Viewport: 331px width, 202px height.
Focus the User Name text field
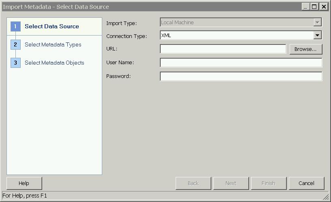coord(241,63)
